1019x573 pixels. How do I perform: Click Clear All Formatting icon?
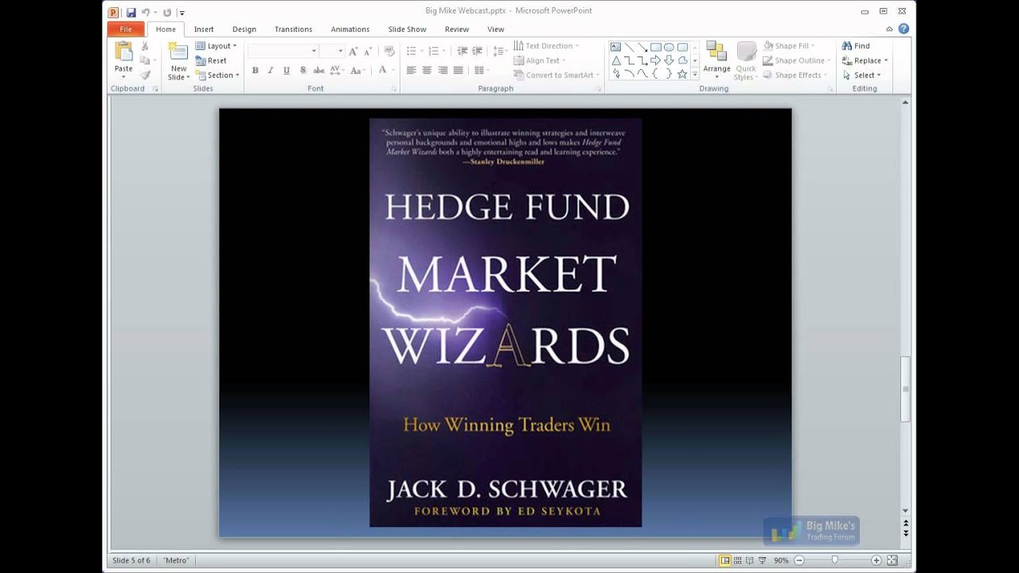coord(389,51)
